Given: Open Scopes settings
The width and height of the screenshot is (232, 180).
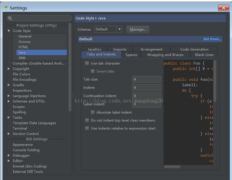Looking at the screenshot, I should (19, 107).
